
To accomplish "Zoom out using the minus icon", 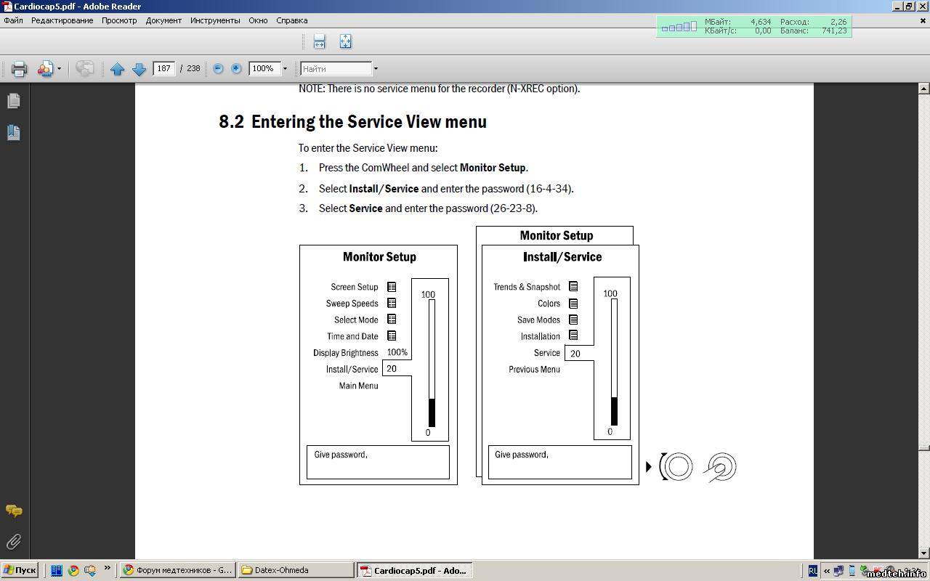I will pos(218,68).
